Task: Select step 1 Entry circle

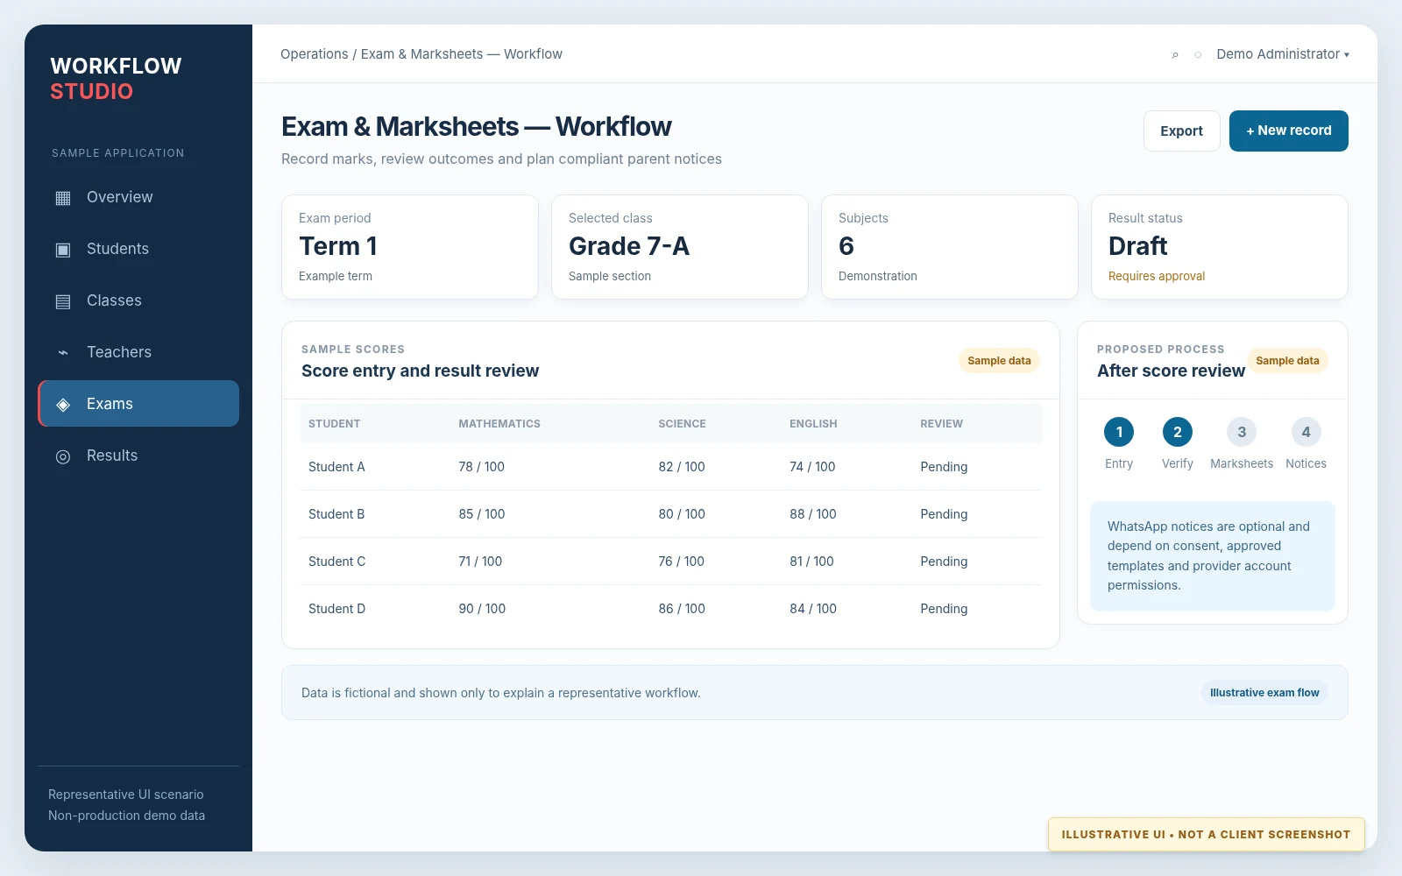Action: (1119, 432)
